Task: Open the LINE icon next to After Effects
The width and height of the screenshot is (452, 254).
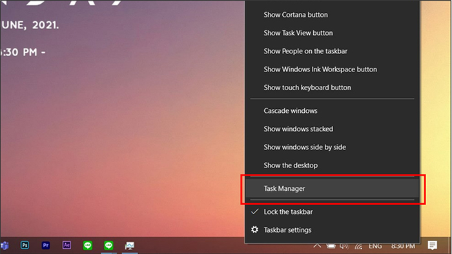Action: point(88,246)
